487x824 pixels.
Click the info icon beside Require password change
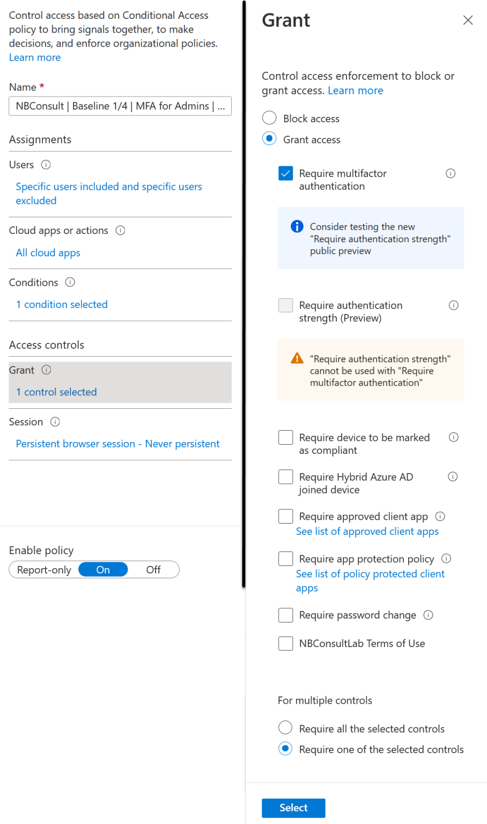pyautogui.click(x=428, y=615)
